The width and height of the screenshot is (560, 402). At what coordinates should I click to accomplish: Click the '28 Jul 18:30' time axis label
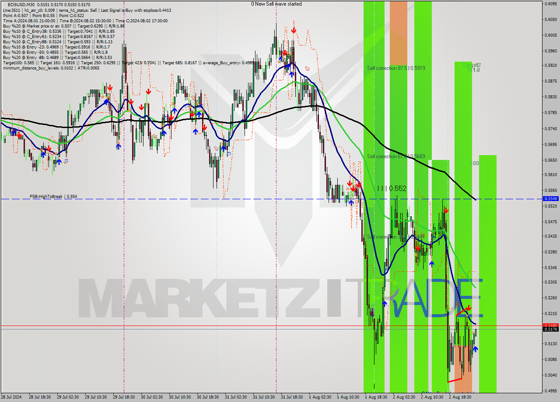tap(40, 397)
